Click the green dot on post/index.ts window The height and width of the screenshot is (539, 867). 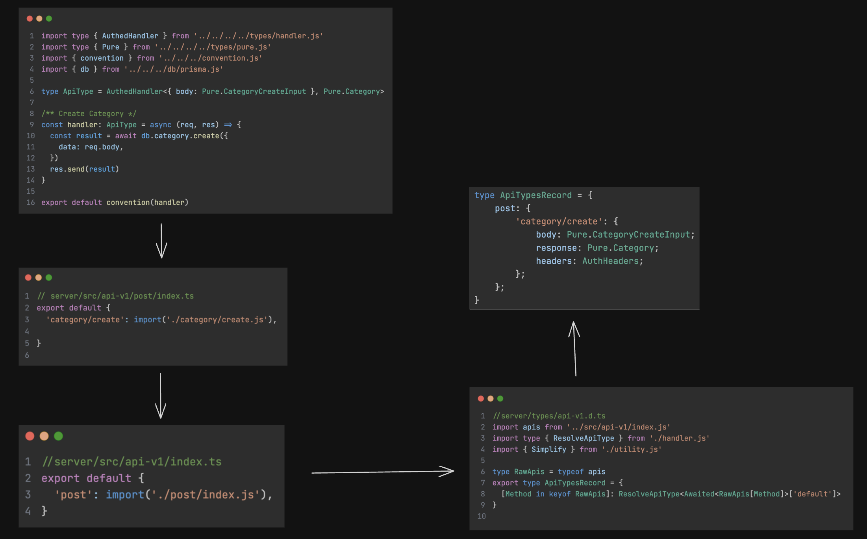[48, 277]
